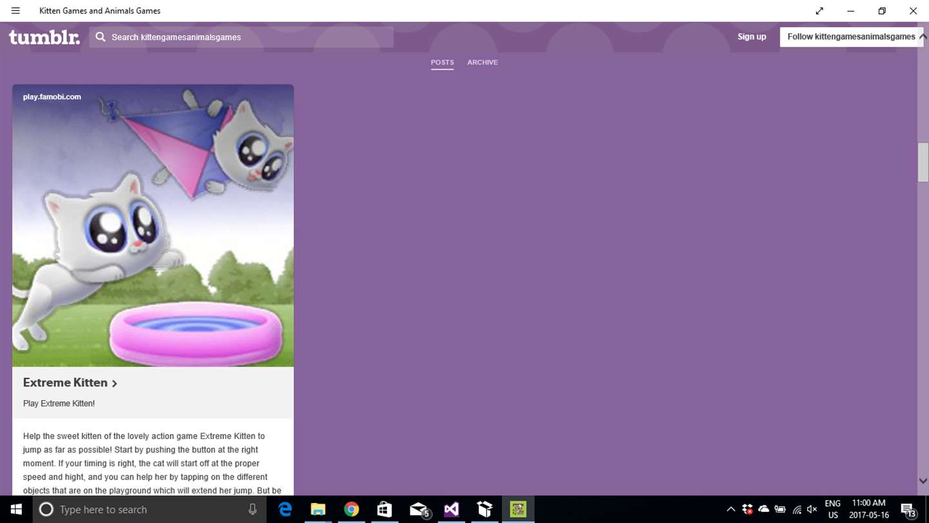
Task: Follow kittengamesanimalsgames blog
Action: (851, 37)
